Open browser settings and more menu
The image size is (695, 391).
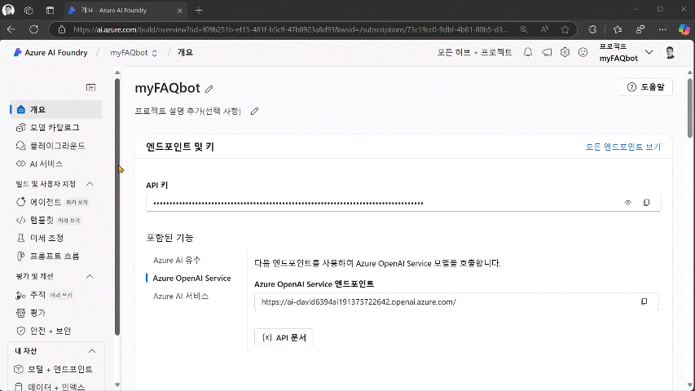coord(662,29)
